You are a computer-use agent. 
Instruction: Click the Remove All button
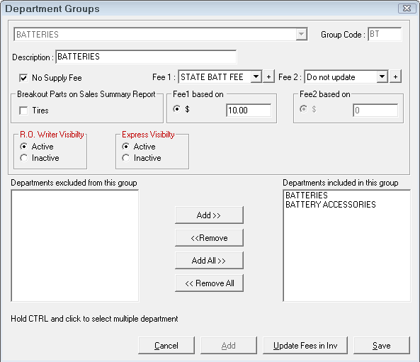[x=209, y=283]
